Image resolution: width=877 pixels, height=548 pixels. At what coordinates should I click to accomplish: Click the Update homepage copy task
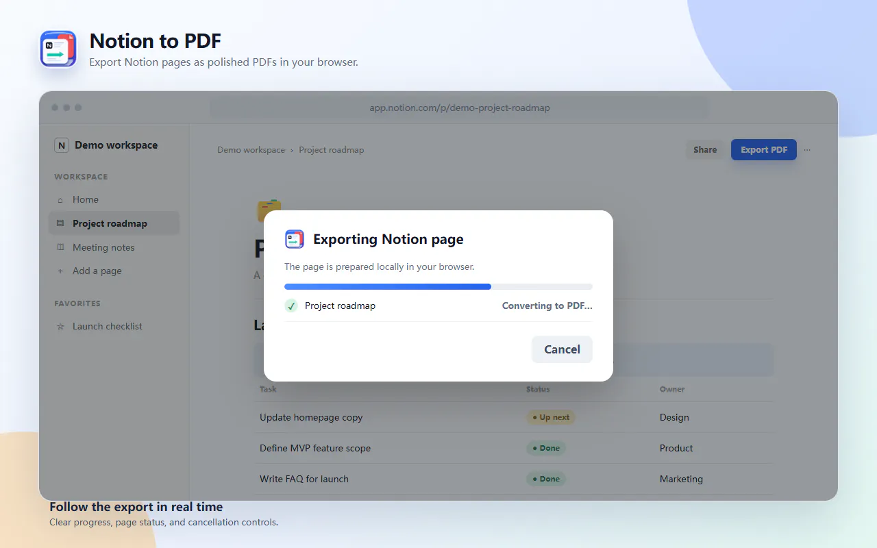[x=311, y=417]
